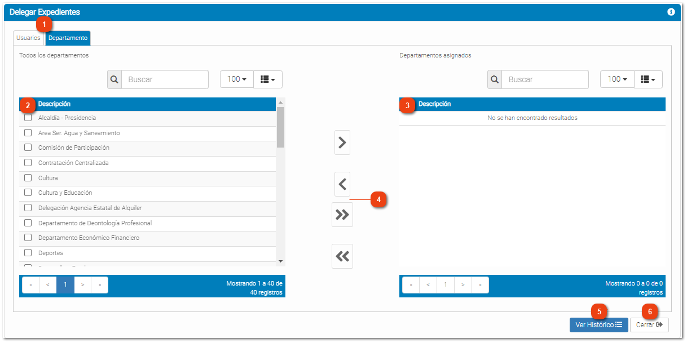Image resolution: width=687 pixels, height=343 pixels.
Task: Assign all departments with double right arrow
Action: point(342,215)
